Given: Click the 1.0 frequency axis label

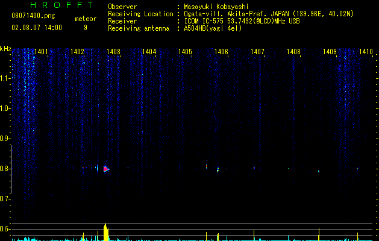Looking at the screenshot, I should pos(5,108).
